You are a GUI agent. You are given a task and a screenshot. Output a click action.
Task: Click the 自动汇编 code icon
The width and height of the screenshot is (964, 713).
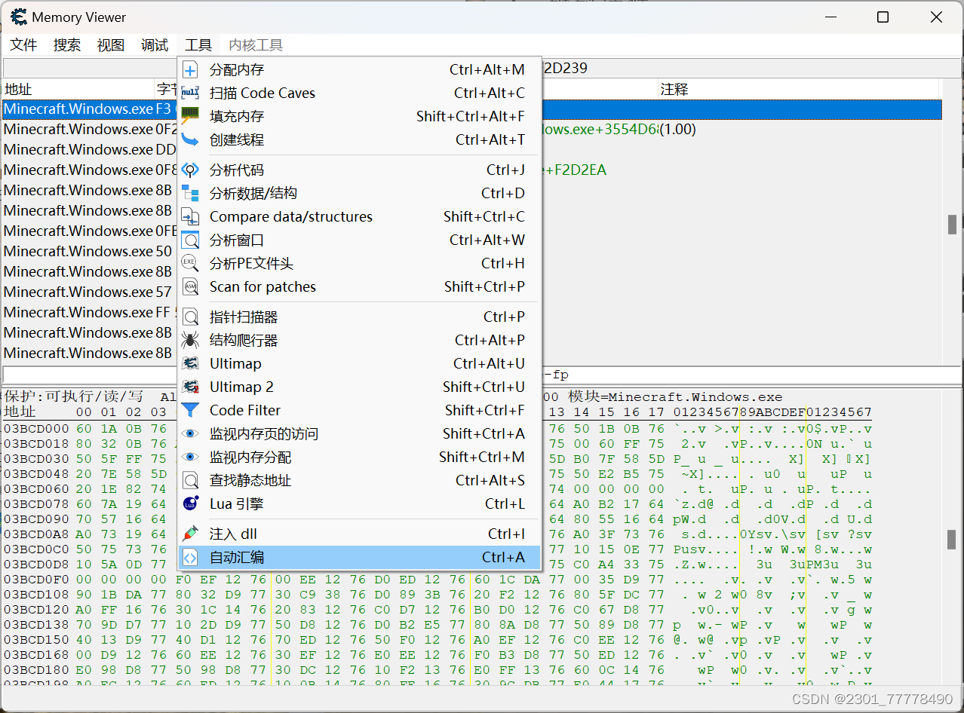(191, 558)
